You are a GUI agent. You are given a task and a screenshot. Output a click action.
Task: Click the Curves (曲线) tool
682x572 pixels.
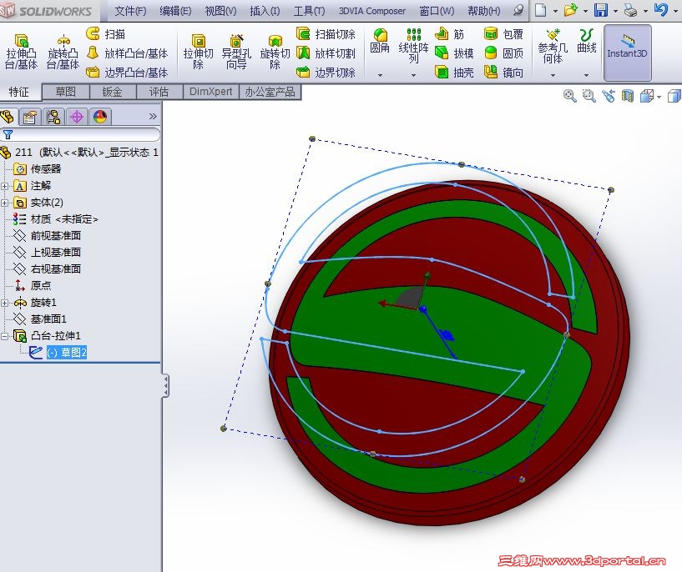click(x=586, y=41)
